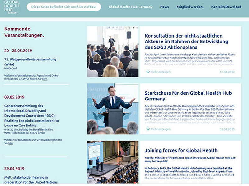Open the conference audience photo thumbnail
Viewport: 249px width, 186px height.
[x=113, y=51]
